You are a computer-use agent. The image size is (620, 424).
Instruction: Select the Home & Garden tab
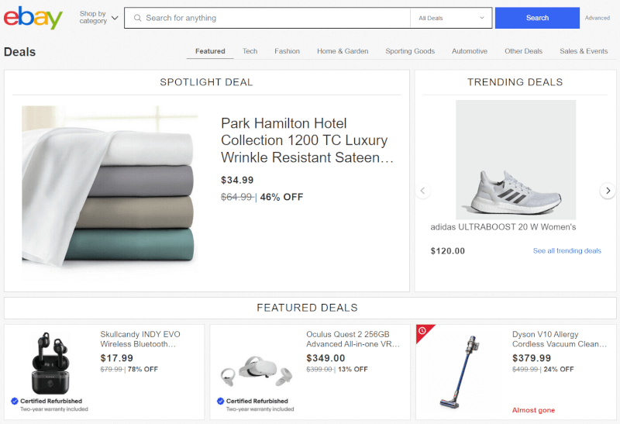tap(343, 51)
